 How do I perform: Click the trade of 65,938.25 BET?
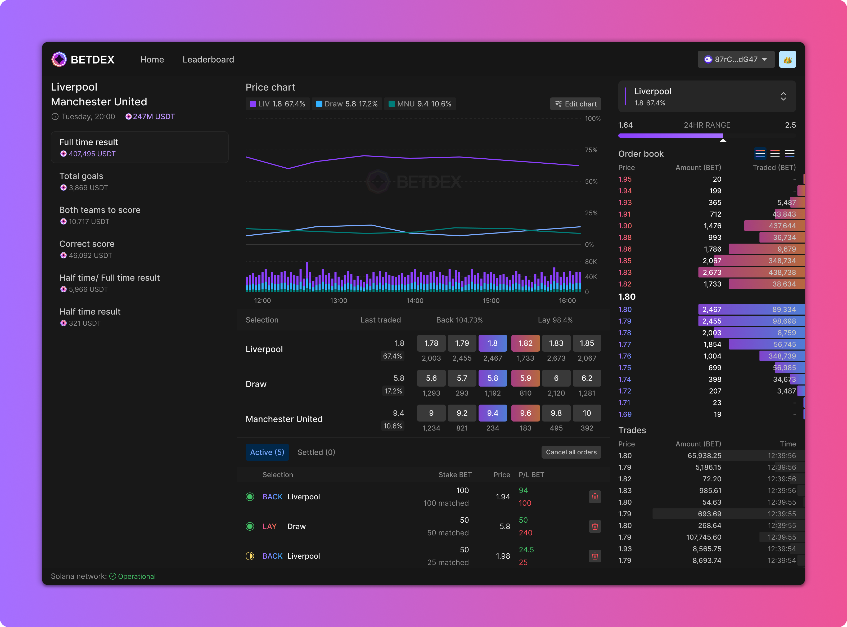[x=711, y=455]
